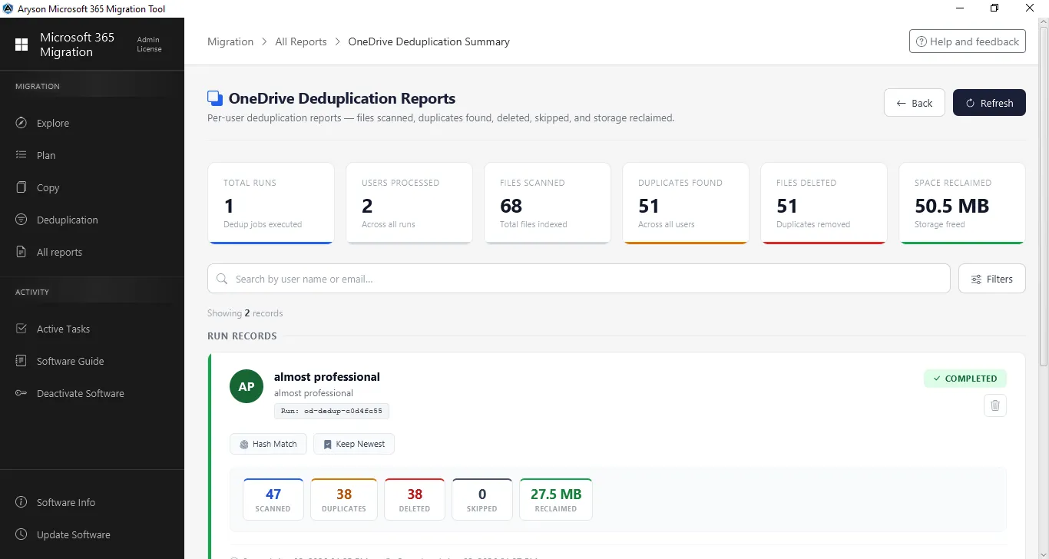Click the RUN RECORDS section label
Screen dimensions: 1049x559
[x=242, y=336]
